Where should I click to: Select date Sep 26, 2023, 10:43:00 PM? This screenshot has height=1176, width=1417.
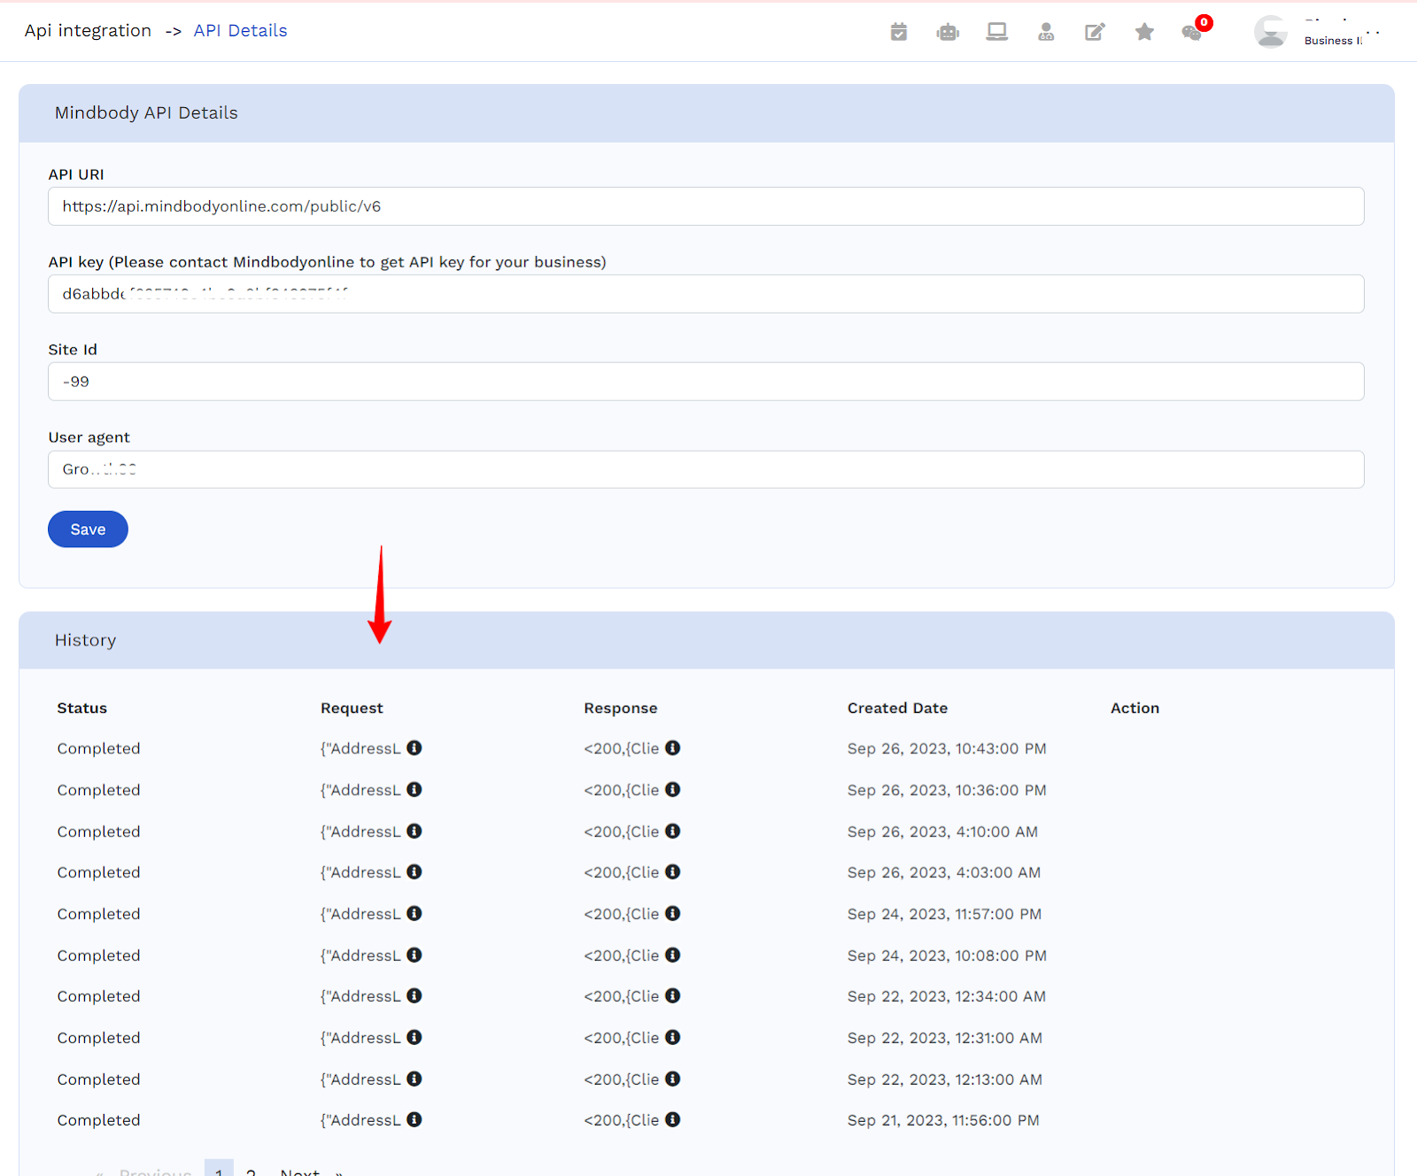[x=947, y=749]
